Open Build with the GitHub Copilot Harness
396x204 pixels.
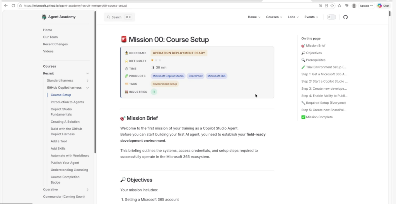[66, 131]
